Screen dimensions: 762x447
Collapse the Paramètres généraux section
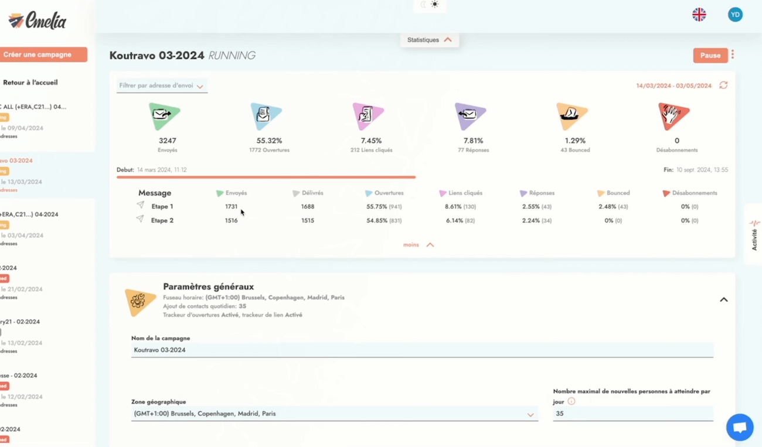(x=723, y=300)
